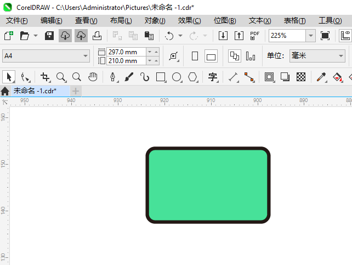Select the Text tool 字
This screenshot has height=265, width=352.
coord(213,77)
